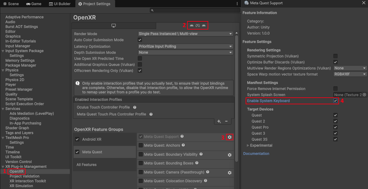
Task: Enable Meta Quest: Anchors feature
Action: point(141,145)
